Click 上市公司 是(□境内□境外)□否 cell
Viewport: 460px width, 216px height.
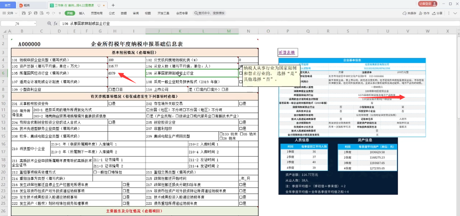point(223,89)
